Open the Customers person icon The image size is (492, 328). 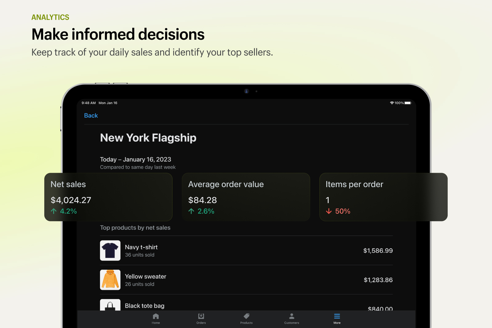tap(292, 316)
